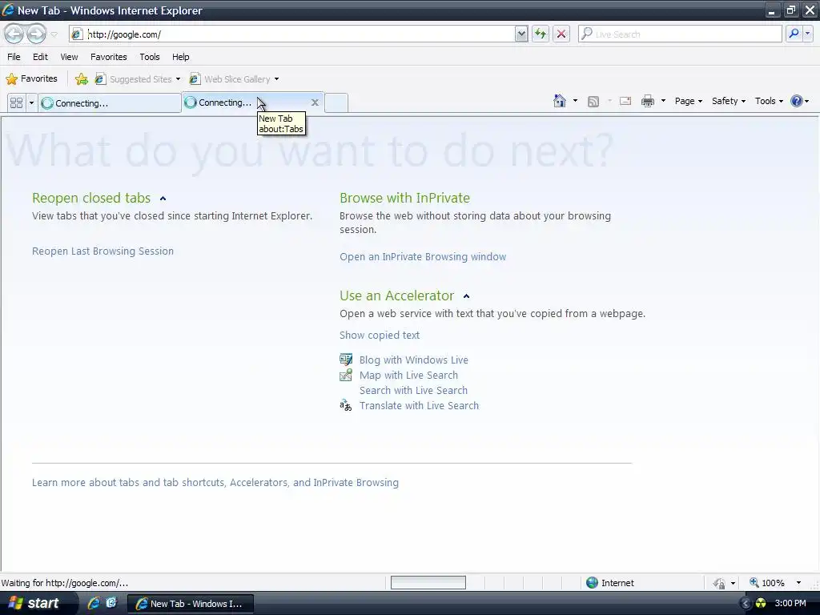Click the Windows Start button

tap(34, 604)
